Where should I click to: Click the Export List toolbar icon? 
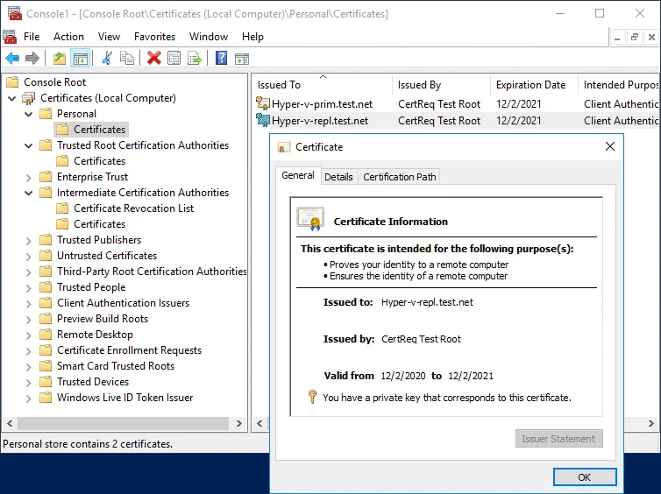click(195, 59)
